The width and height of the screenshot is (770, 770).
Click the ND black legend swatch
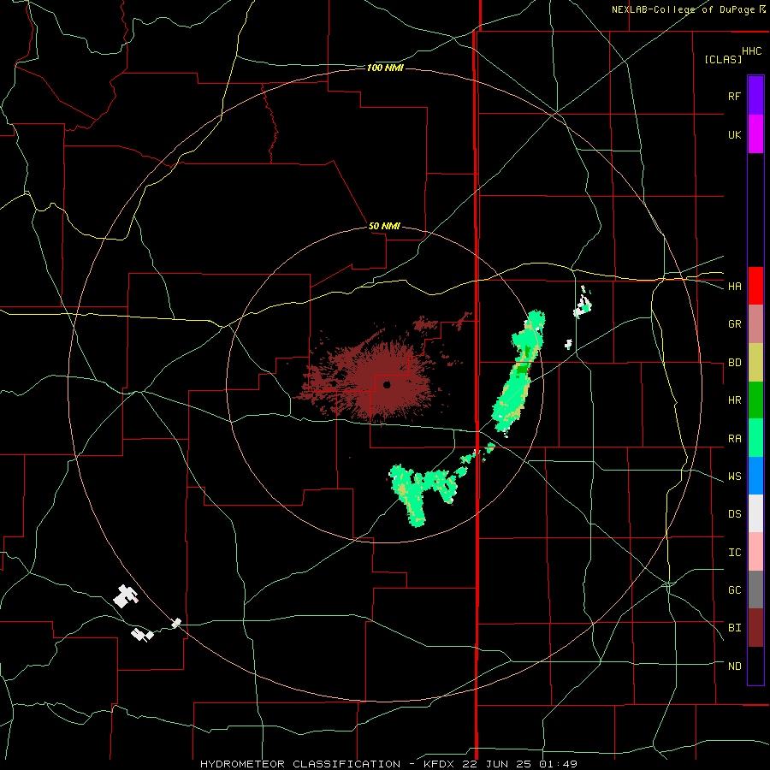pos(755,666)
